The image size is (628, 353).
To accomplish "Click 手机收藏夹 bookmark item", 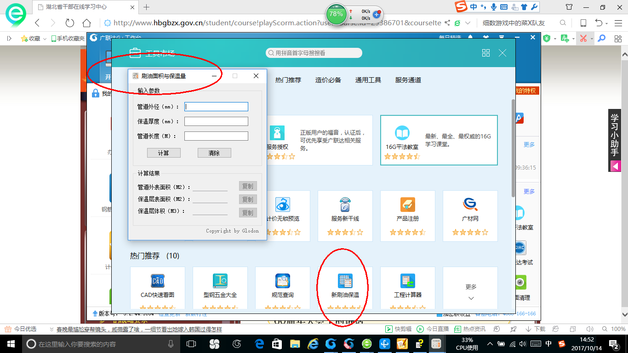I will [68, 39].
